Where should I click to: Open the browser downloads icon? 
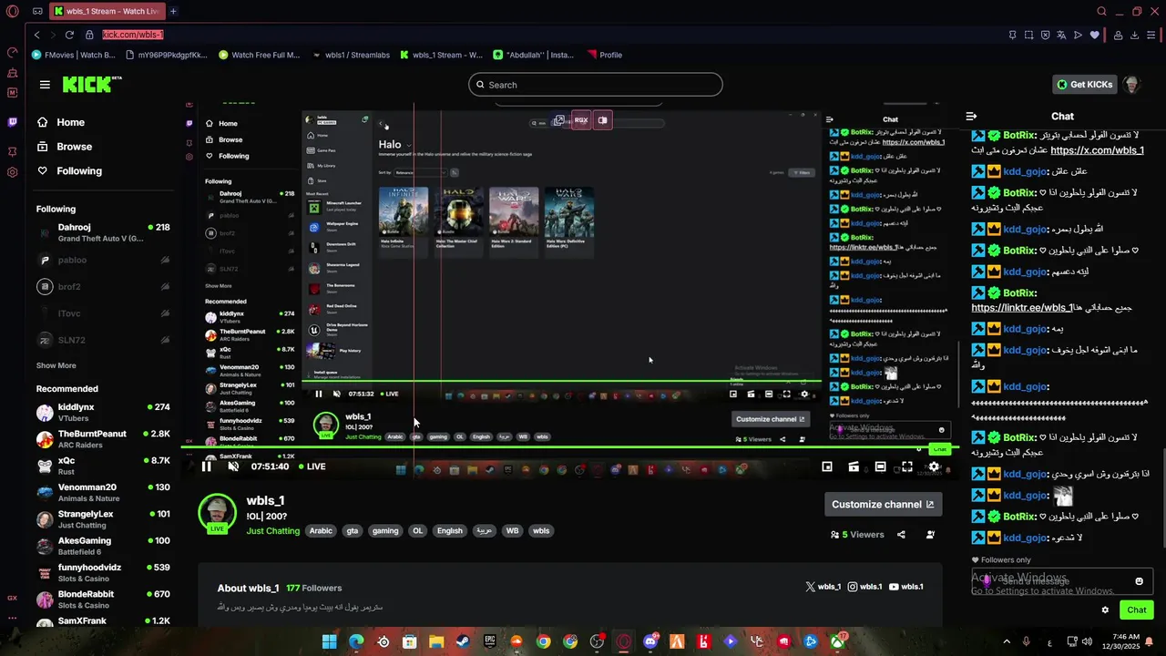pyautogui.click(x=1135, y=35)
